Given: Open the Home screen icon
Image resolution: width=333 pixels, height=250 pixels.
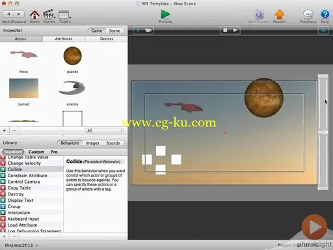Looking at the screenshot, I should point(34,15).
